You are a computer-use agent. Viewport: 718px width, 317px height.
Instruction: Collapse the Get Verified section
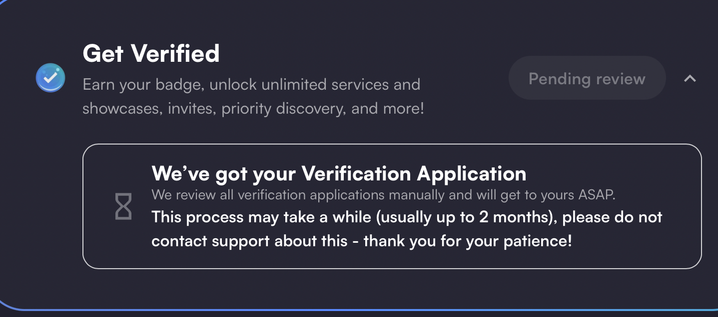[690, 78]
